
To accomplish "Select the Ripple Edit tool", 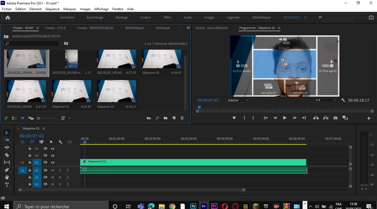I will click(7, 147).
